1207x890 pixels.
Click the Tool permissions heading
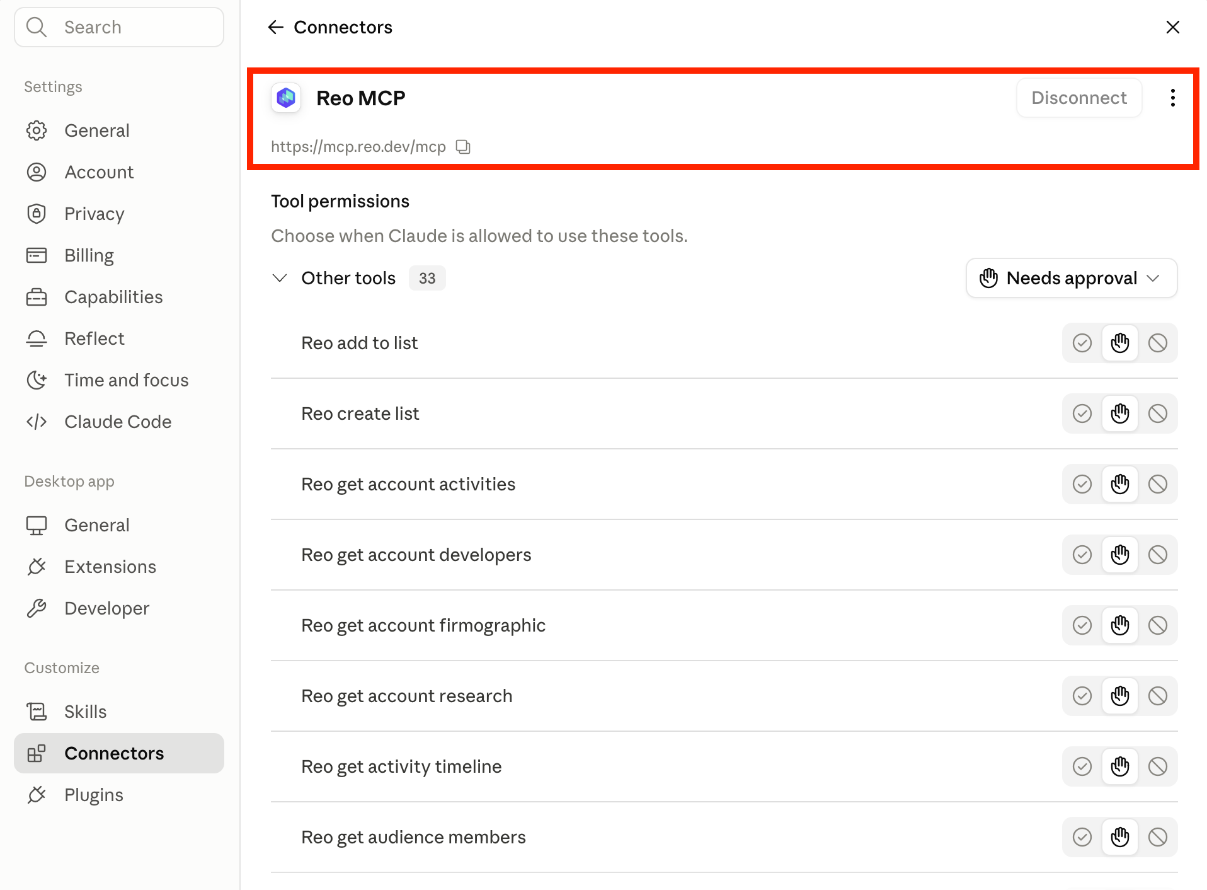[340, 201]
